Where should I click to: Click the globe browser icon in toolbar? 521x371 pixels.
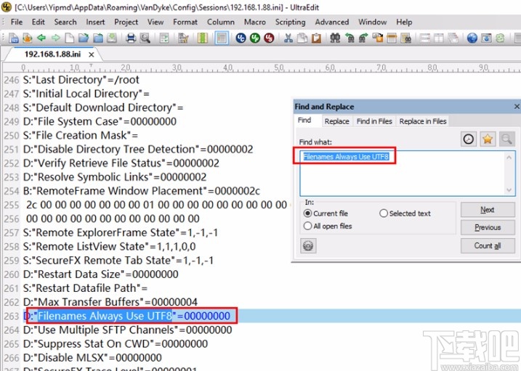click(x=472, y=38)
